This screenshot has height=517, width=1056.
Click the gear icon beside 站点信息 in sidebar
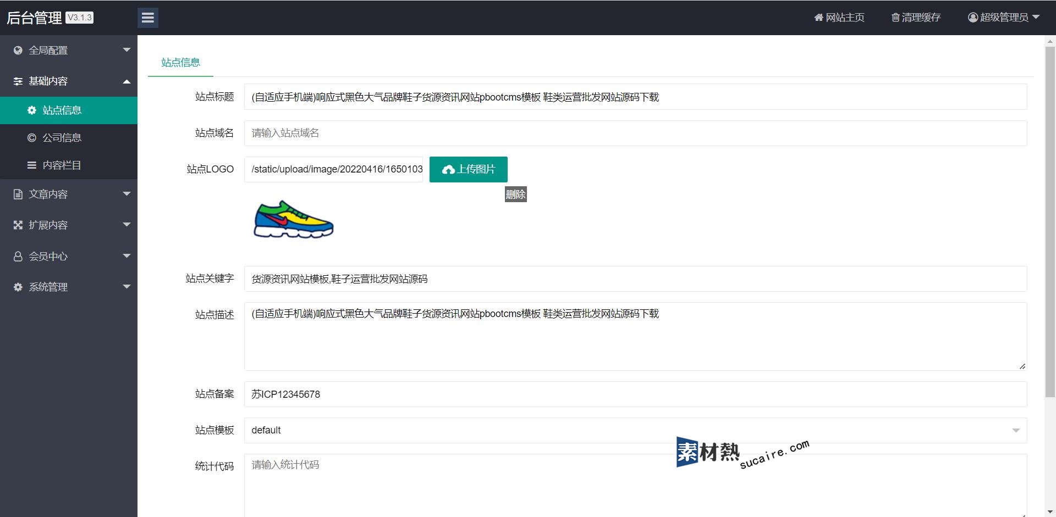click(x=32, y=110)
